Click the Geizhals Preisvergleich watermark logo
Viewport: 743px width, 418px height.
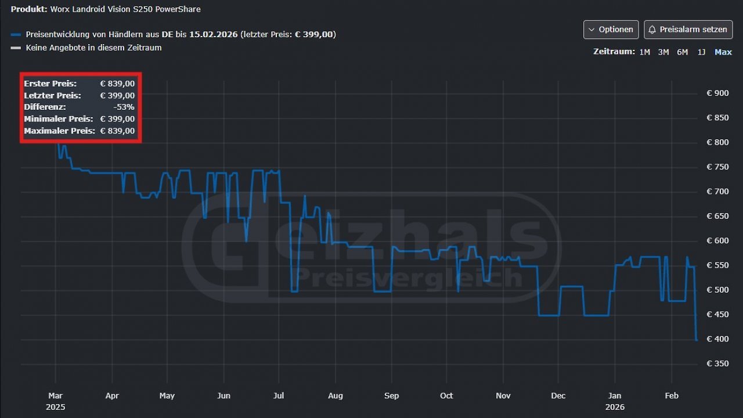tap(371, 247)
